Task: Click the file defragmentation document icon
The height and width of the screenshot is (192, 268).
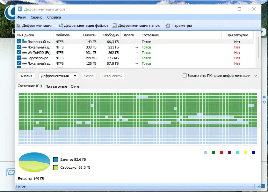Action: pyautogui.click(x=60, y=26)
